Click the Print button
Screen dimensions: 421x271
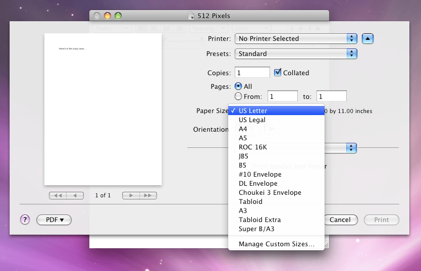[x=382, y=220]
